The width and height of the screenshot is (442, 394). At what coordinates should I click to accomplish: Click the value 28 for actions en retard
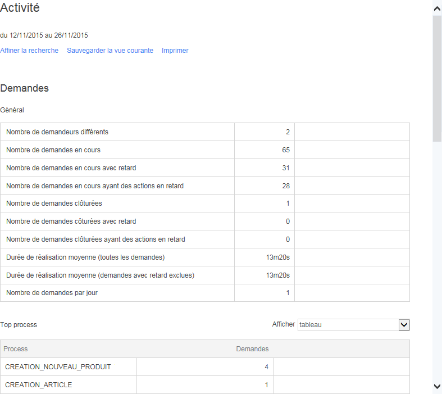coord(286,186)
